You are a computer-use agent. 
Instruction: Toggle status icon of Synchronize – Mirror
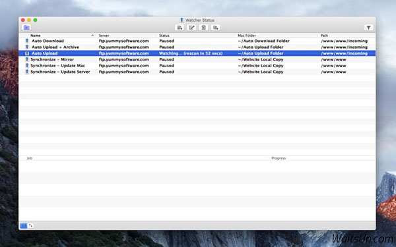coord(27,59)
